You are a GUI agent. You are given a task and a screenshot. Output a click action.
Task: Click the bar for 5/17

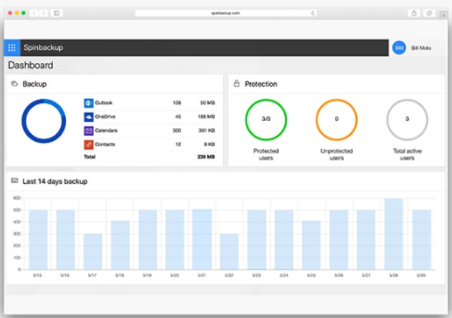click(93, 251)
